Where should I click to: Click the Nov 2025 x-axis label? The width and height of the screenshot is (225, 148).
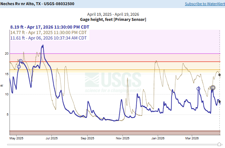(122, 138)
